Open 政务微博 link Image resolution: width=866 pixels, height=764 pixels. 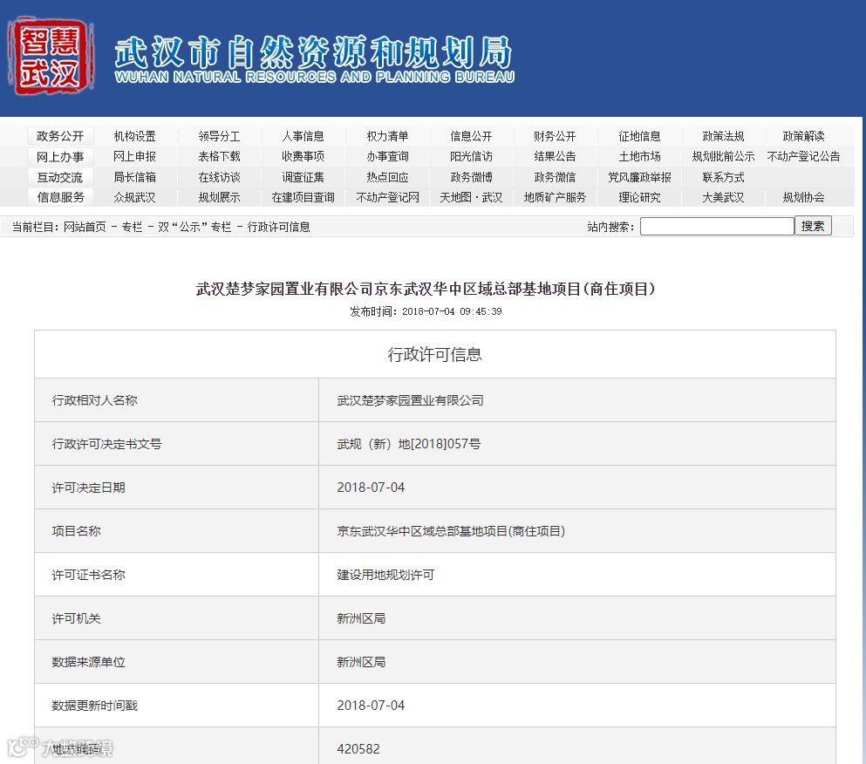coord(471,177)
